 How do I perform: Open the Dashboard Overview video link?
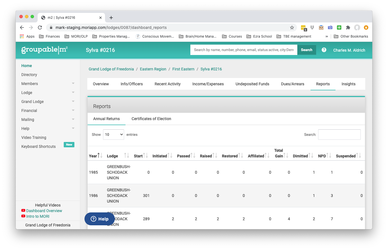[x=44, y=211]
